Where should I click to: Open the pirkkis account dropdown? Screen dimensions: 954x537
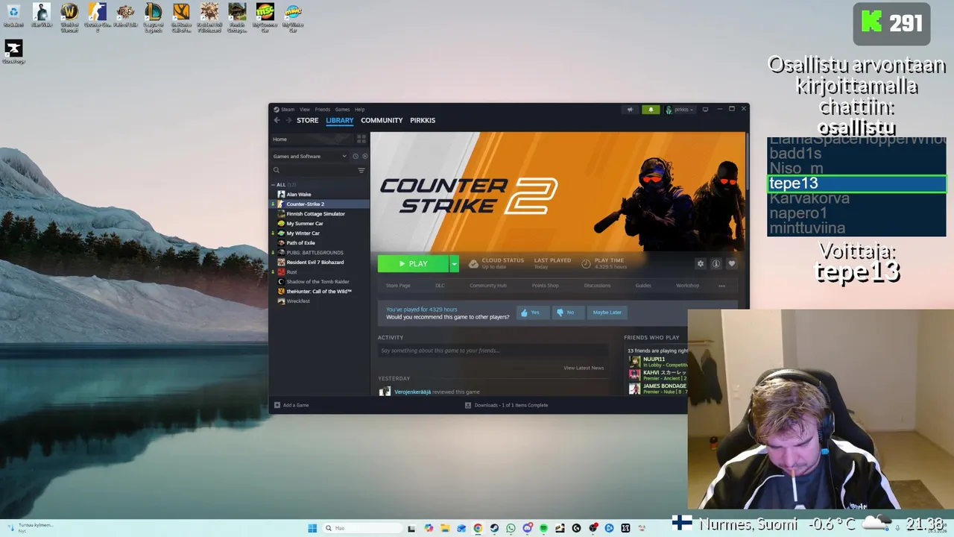(679, 110)
